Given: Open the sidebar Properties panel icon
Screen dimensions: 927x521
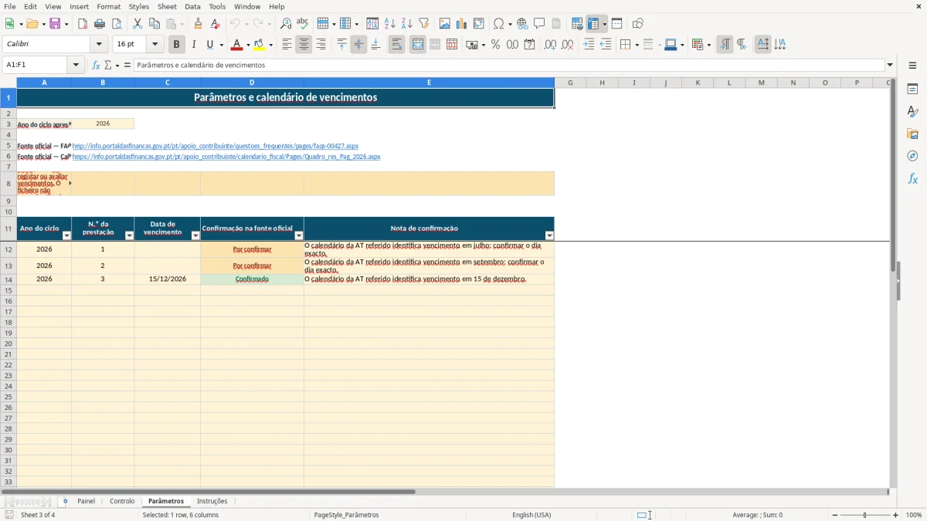Looking at the screenshot, I should point(912,90).
